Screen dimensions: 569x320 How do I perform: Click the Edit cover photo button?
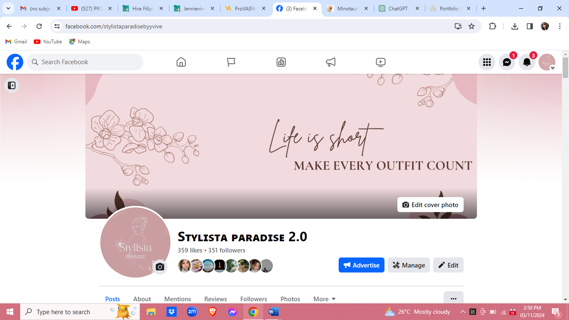tap(430, 205)
